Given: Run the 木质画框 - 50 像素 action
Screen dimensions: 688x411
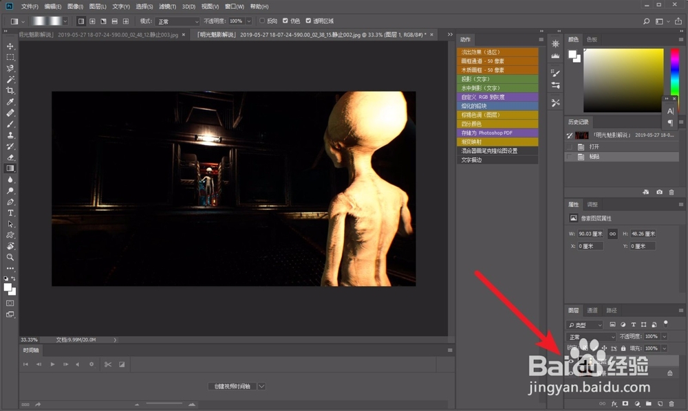Looking at the screenshot, I should click(497, 70).
